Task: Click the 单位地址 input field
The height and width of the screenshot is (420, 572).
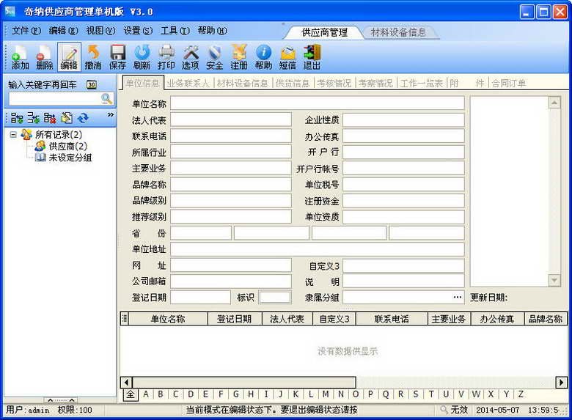Action: point(317,249)
